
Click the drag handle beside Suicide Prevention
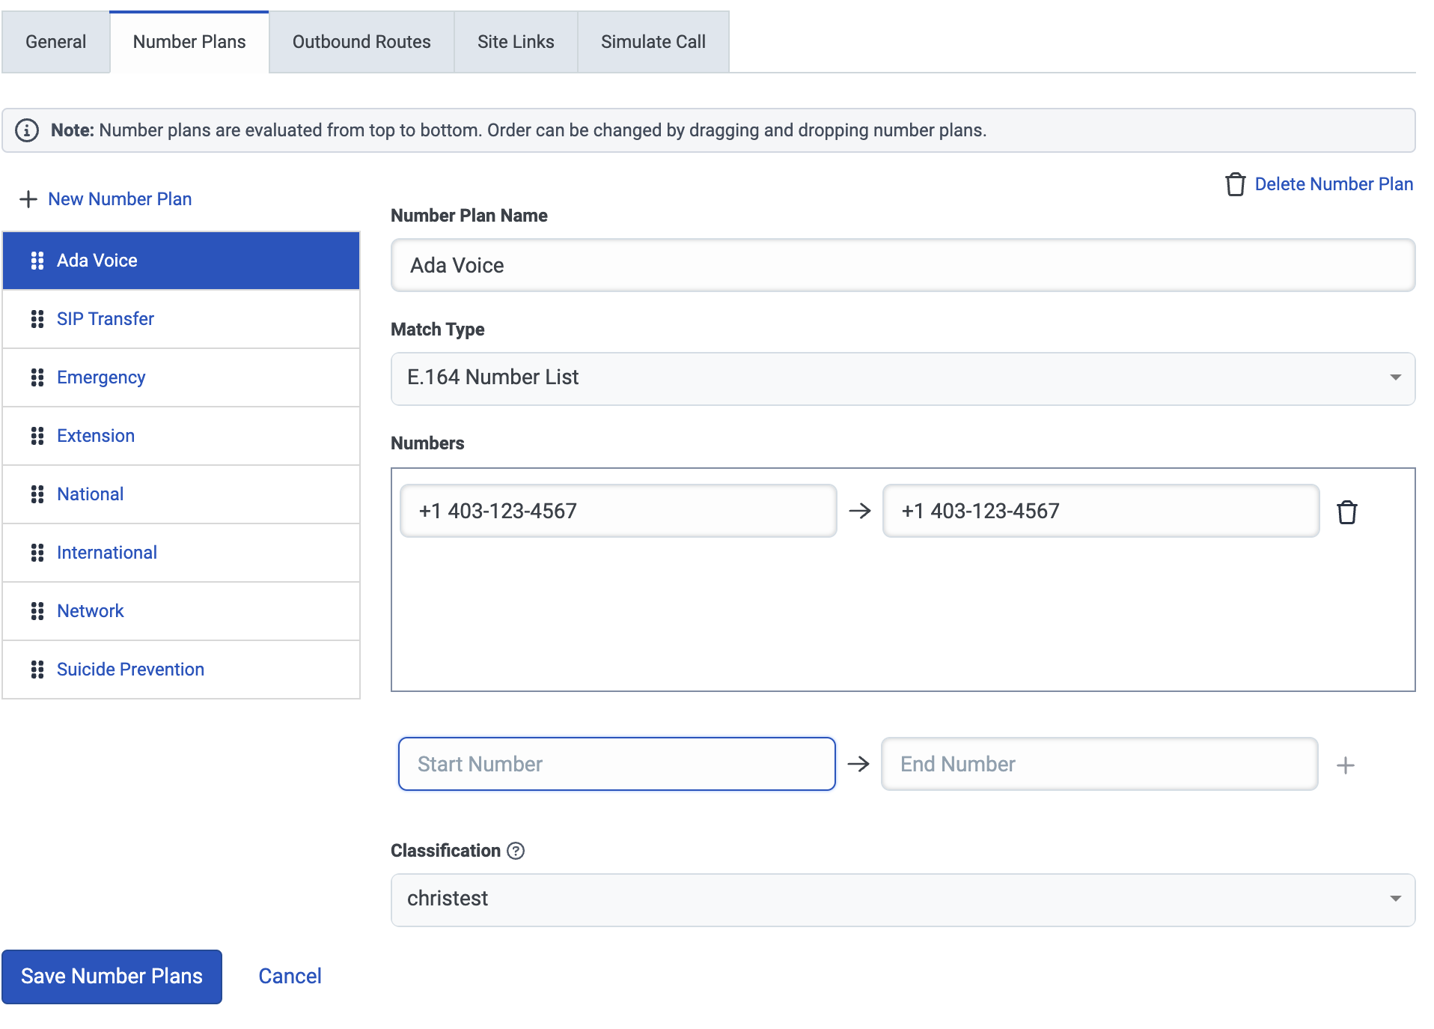[x=37, y=670]
